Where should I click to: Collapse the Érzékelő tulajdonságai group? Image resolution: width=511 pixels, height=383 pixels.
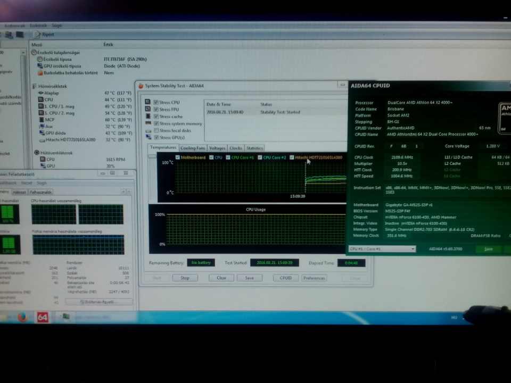pos(34,53)
